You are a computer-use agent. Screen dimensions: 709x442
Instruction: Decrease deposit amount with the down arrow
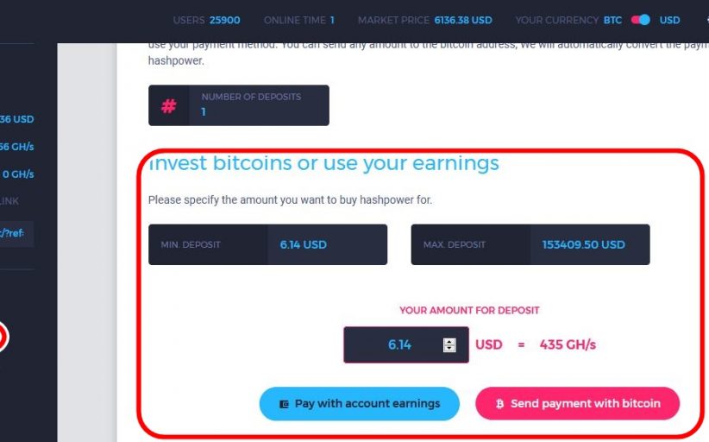coord(449,349)
